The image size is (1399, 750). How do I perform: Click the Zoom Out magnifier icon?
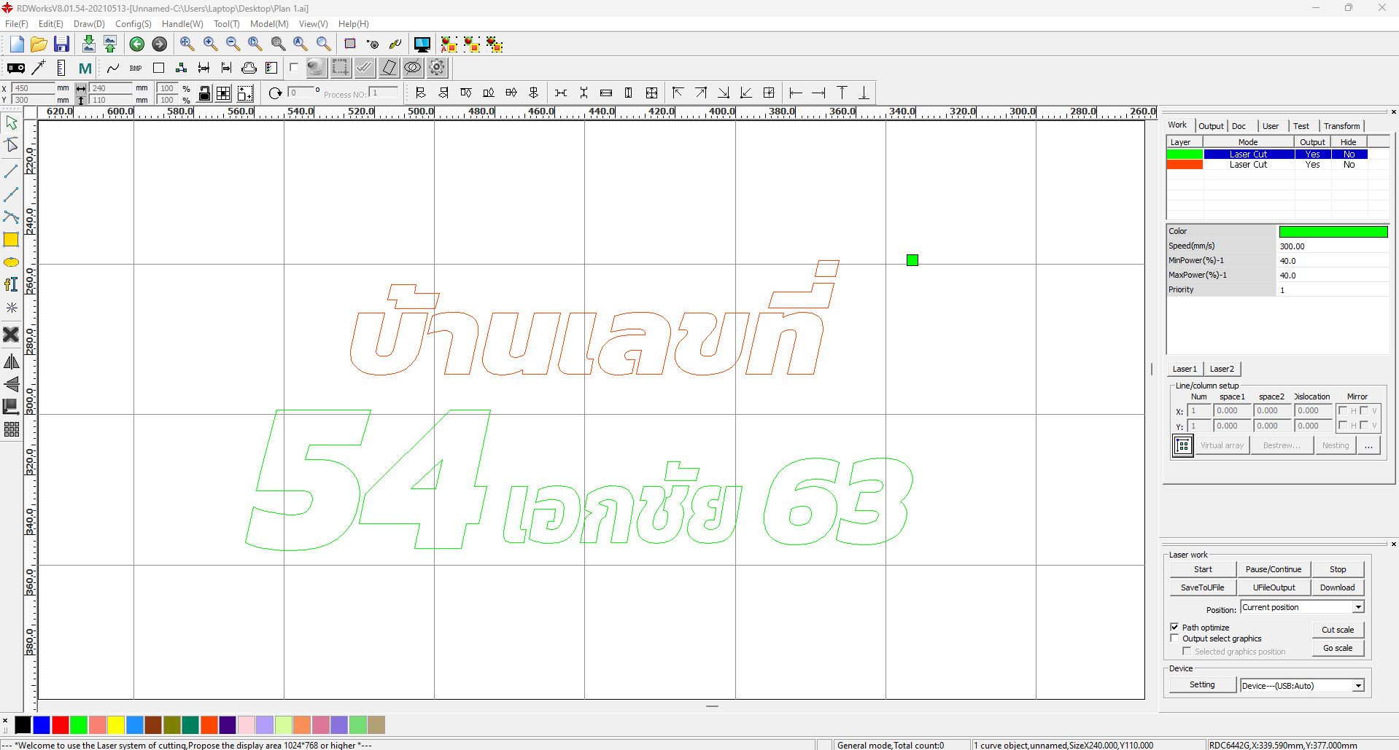coord(233,44)
